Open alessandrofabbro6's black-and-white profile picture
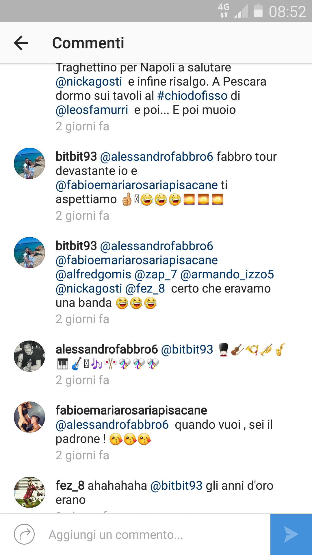This screenshot has width=312, height=555. coord(29,356)
